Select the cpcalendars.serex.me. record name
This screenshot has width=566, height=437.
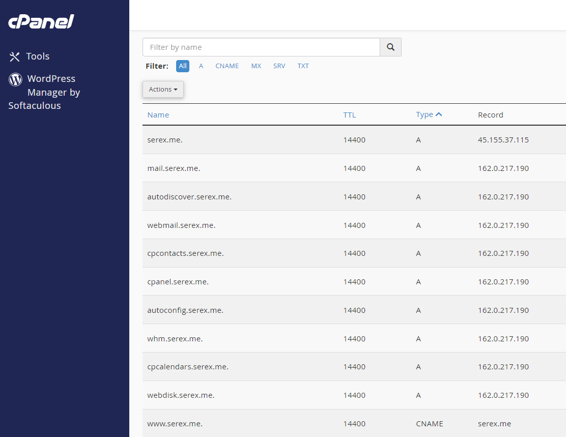[x=188, y=367]
